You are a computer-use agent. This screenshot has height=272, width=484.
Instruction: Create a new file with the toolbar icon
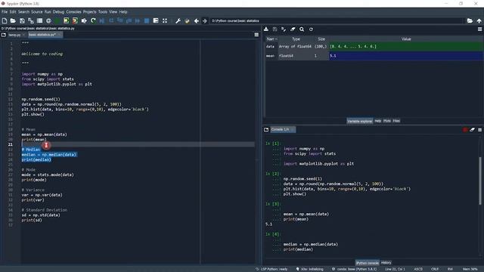click(5, 20)
